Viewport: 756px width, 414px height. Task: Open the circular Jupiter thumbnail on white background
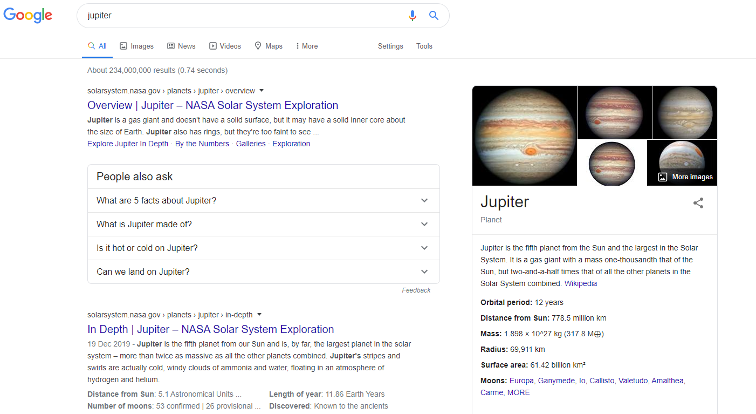pyautogui.click(x=612, y=163)
